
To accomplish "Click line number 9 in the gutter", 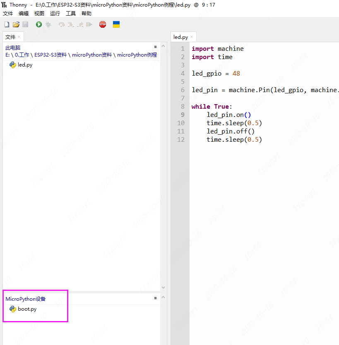I will pos(183,114).
